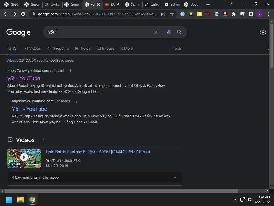274x206 pixels.
Task: Open the Tools search options
Action: [177, 49]
